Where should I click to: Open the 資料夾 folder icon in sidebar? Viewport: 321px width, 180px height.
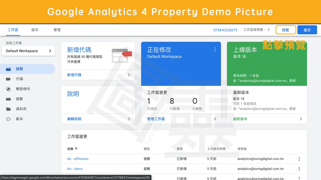(8, 109)
